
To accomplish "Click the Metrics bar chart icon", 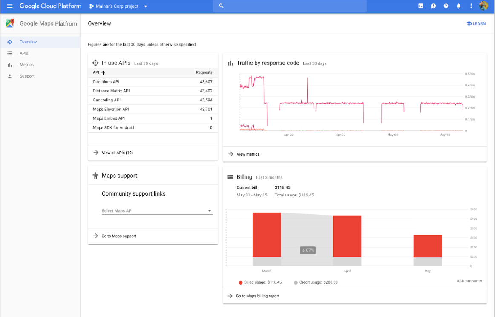I will pos(10,65).
